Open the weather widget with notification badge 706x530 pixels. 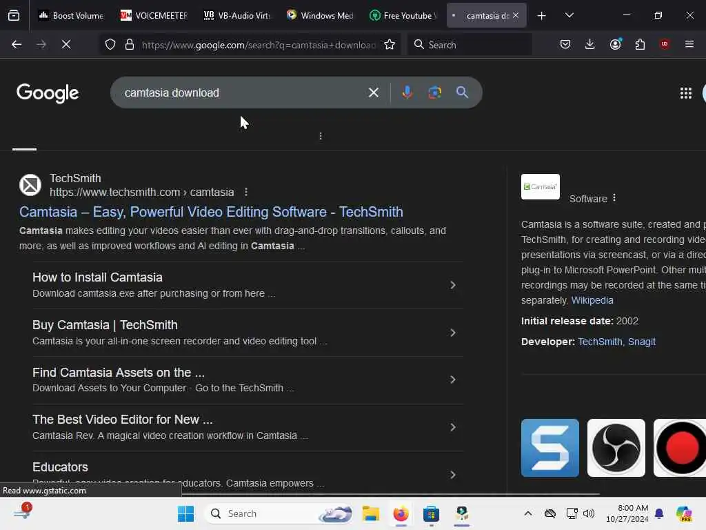[23, 513]
